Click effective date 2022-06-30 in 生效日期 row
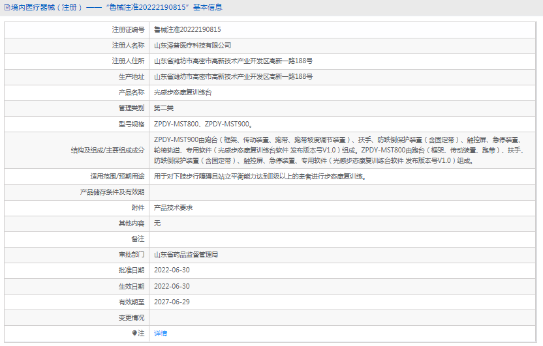Image resolution: width=543 pixels, height=346 pixels. coord(172,287)
